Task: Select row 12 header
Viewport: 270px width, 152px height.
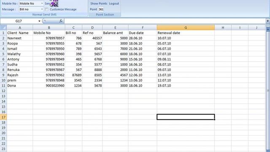Action: [3, 91]
